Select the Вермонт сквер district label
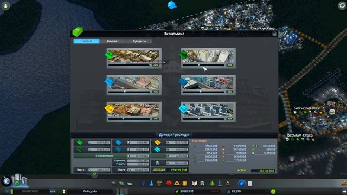The height and width of the screenshot is (195, 347). pos(300,135)
